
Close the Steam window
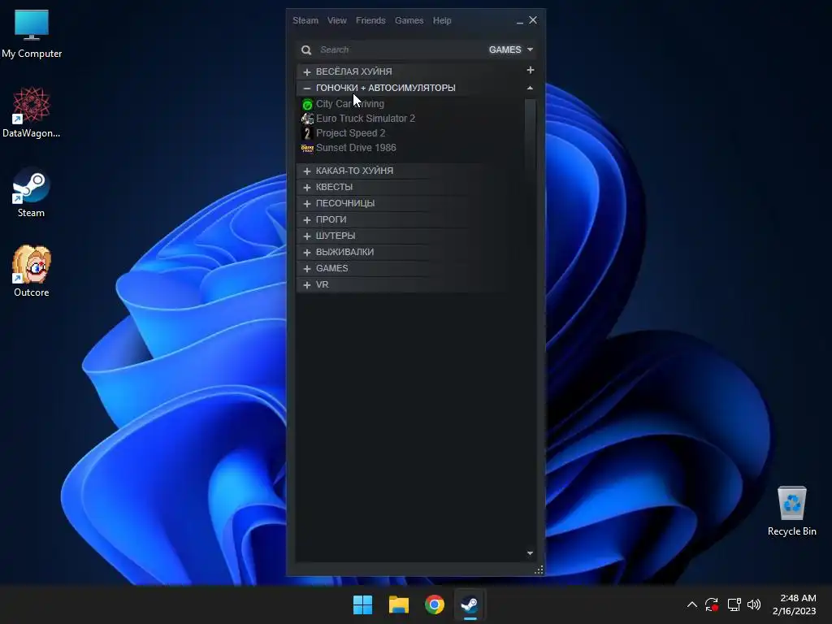(533, 20)
